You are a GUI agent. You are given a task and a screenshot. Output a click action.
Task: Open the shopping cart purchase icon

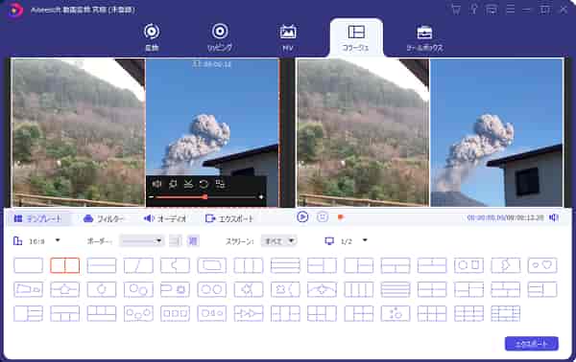point(456,10)
